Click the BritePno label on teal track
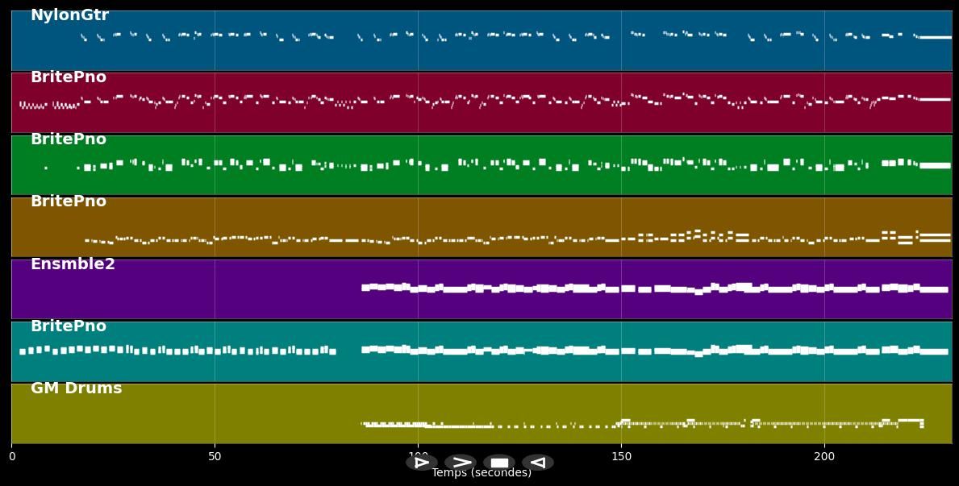This screenshot has width=959, height=486. [x=69, y=326]
